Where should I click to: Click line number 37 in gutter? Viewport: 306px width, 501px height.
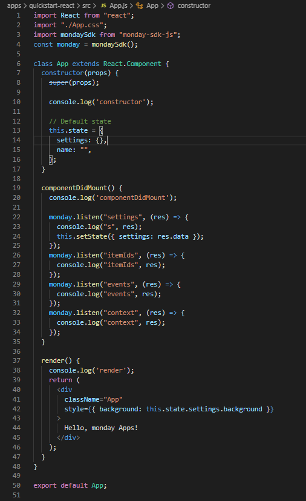tap(16, 360)
